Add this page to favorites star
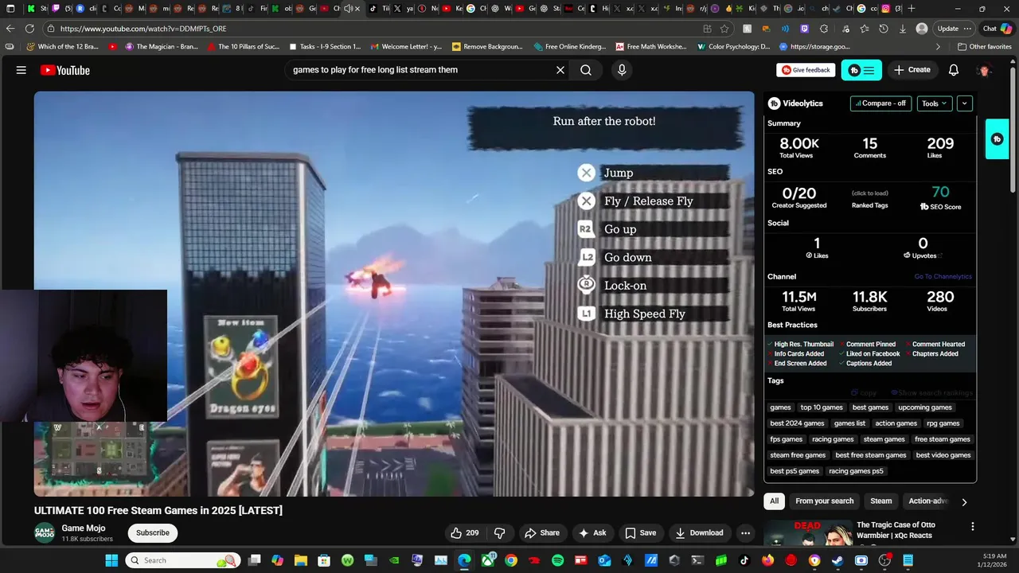 point(724,29)
